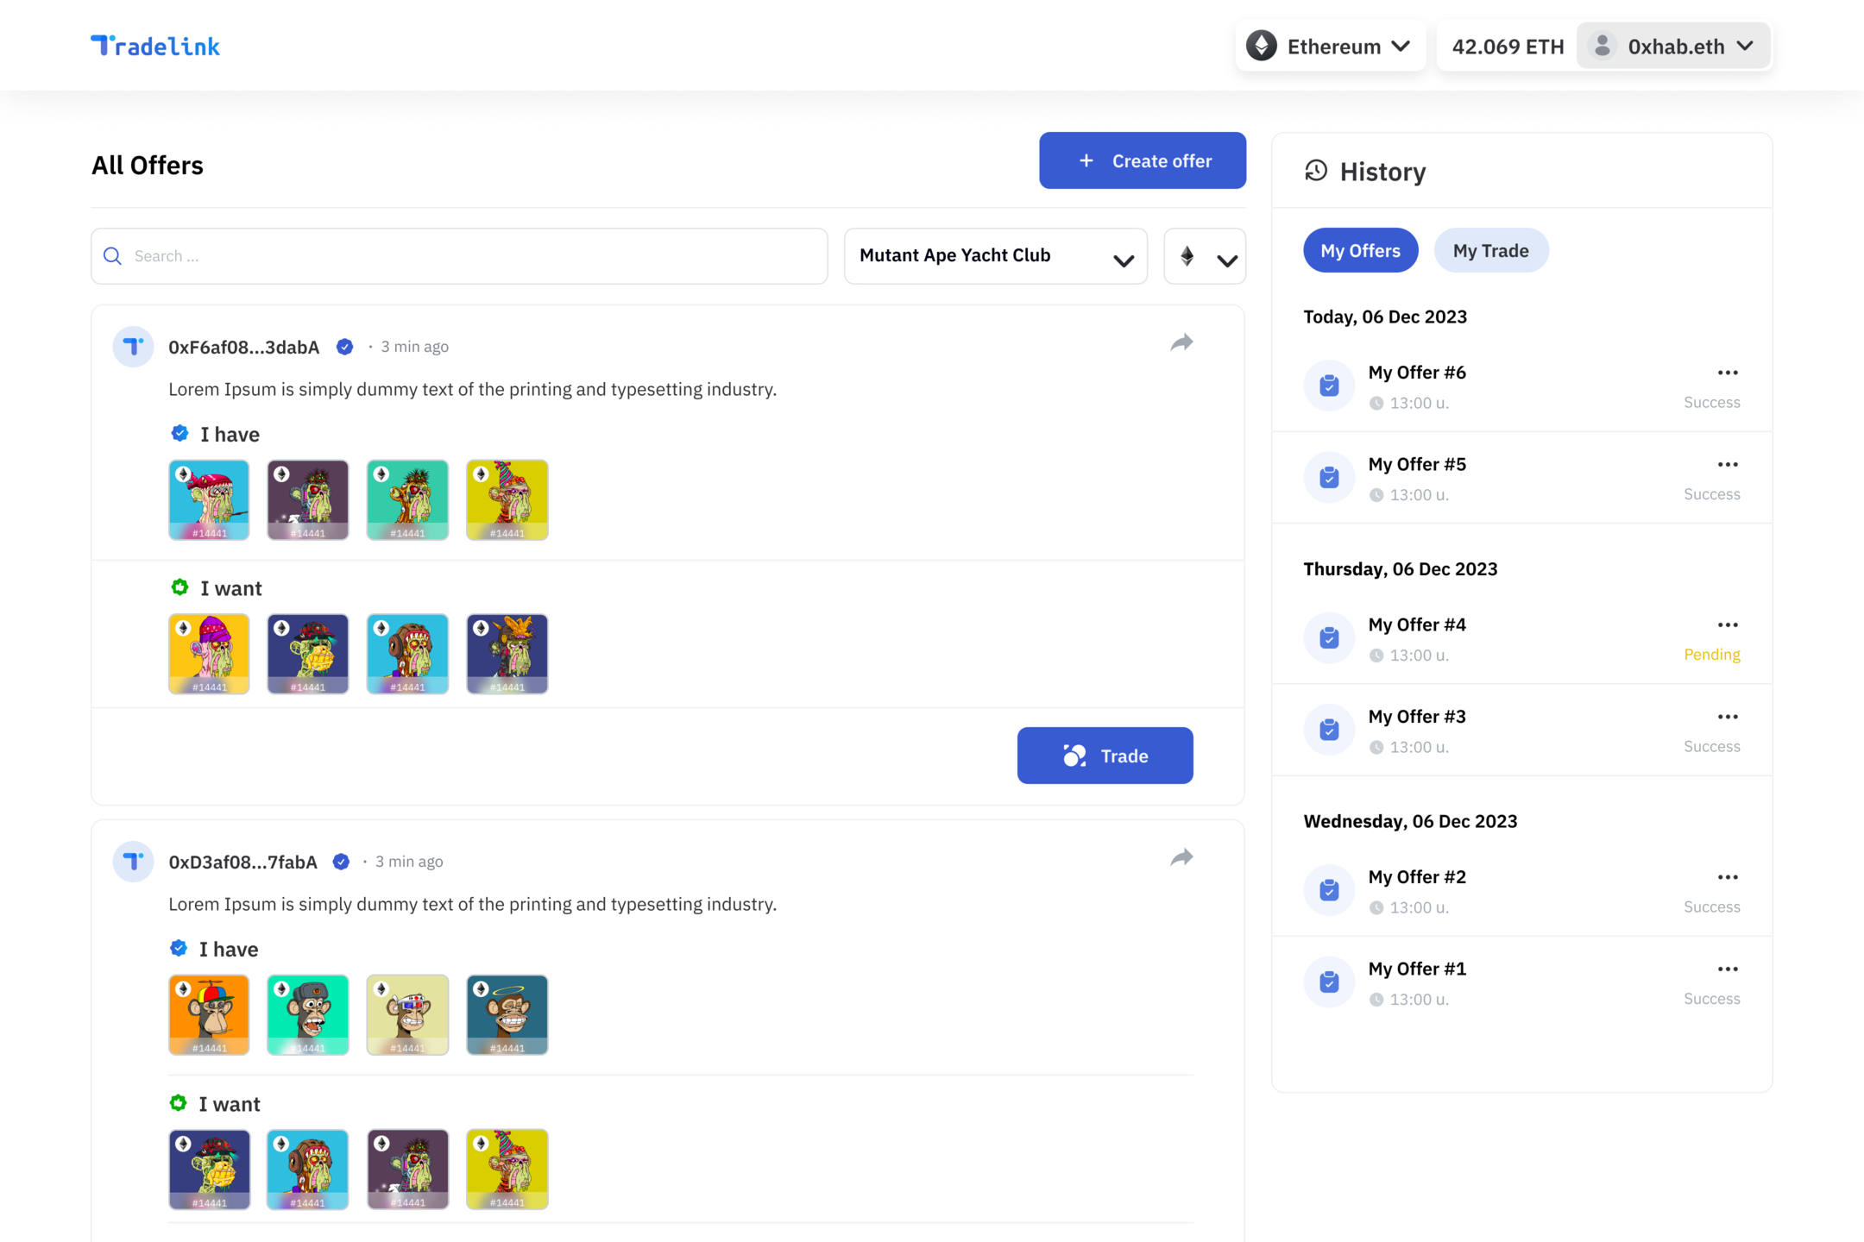Click the Search offers input field
This screenshot has width=1864, height=1242.
[459, 256]
